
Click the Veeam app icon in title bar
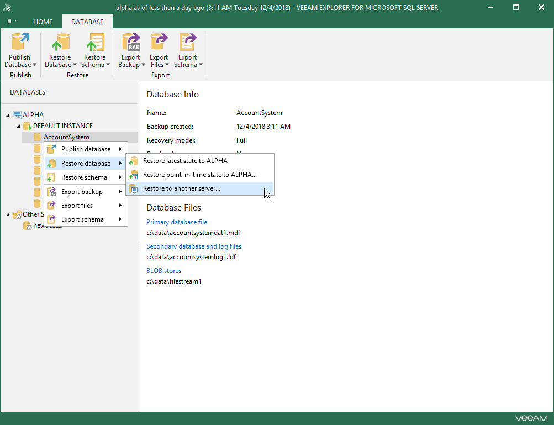[7, 7]
